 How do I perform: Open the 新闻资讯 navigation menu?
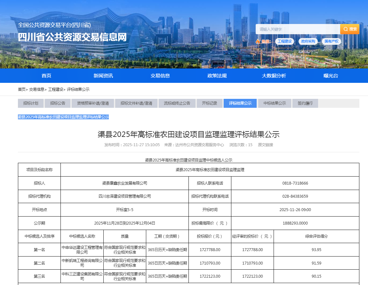click(x=103, y=76)
